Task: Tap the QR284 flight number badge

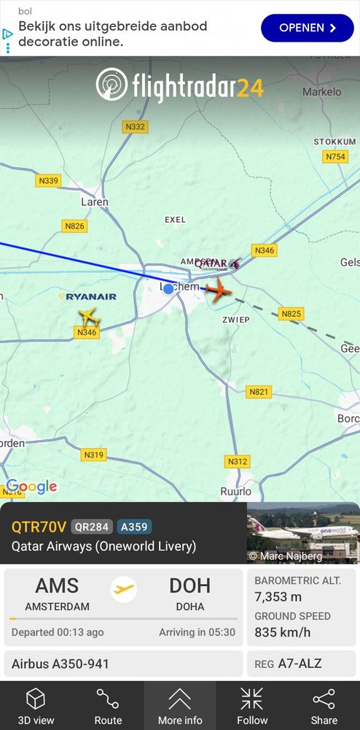Action: (92, 526)
